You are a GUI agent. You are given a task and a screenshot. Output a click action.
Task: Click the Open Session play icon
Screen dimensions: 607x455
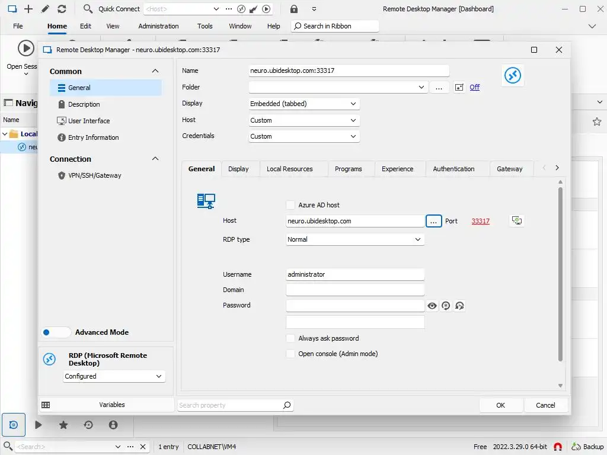(x=26, y=49)
